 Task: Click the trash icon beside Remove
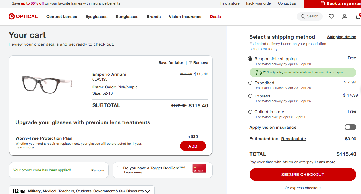click(191, 62)
